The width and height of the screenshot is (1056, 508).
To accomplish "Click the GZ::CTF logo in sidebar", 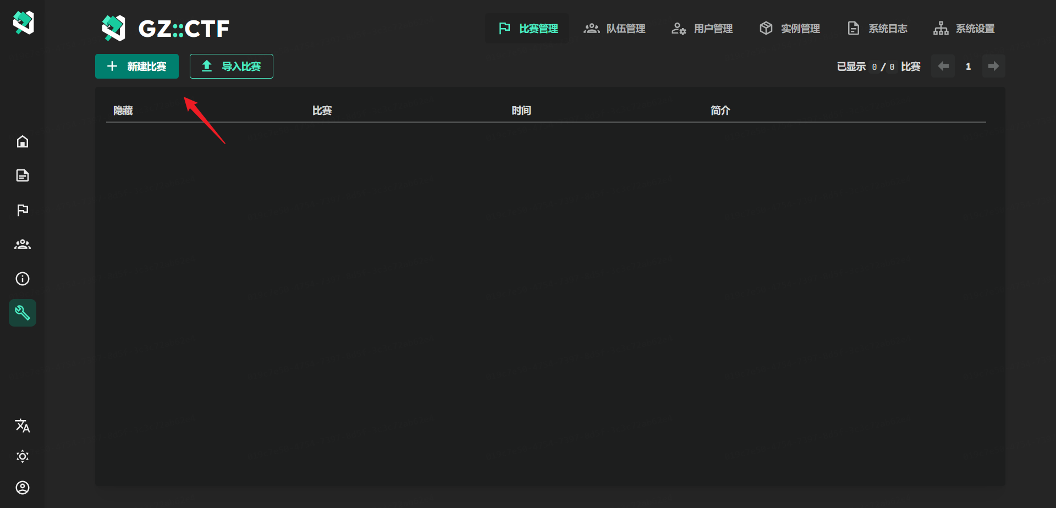I will pos(23,23).
